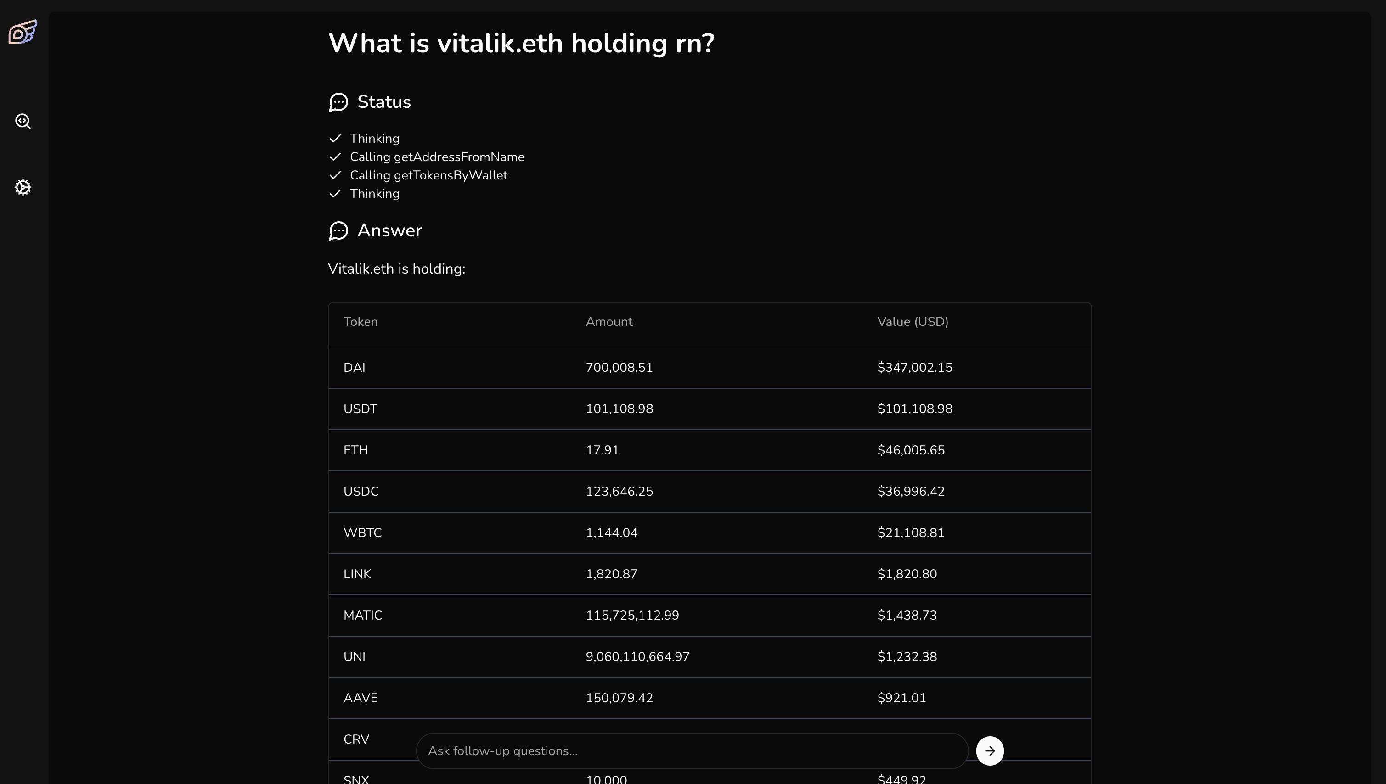Select WBTC amount 1,144.04
The width and height of the screenshot is (1386, 784).
611,532
